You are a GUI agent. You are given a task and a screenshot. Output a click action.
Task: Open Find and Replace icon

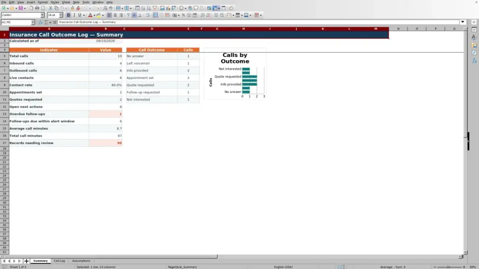pyautogui.click(x=105, y=8)
